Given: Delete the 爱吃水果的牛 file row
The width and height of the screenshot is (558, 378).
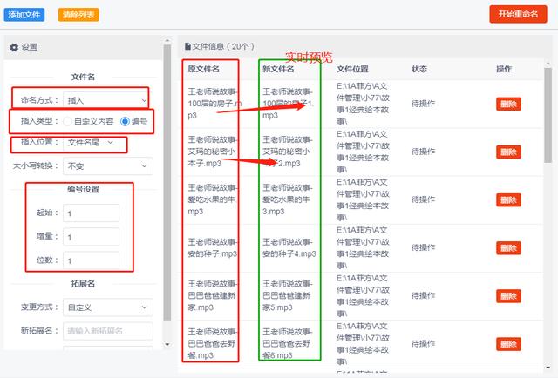Looking at the screenshot, I should tap(508, 201).
